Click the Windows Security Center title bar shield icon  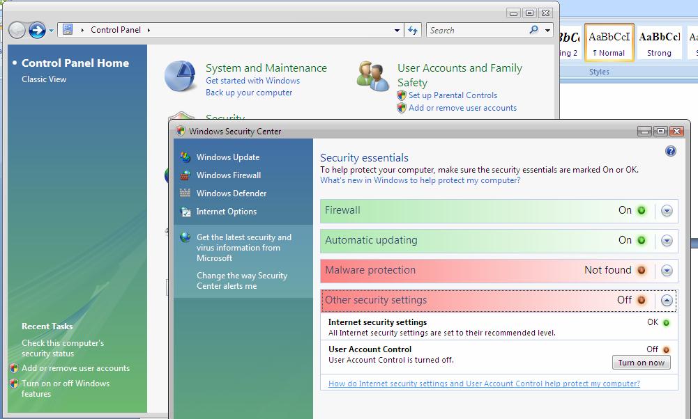coord(181,131)
